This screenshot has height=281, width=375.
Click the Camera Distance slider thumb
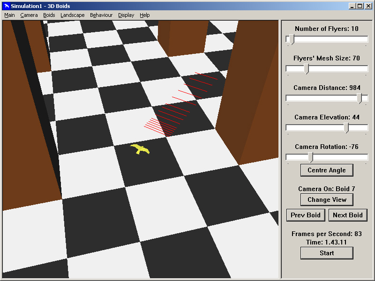point(359,99)
